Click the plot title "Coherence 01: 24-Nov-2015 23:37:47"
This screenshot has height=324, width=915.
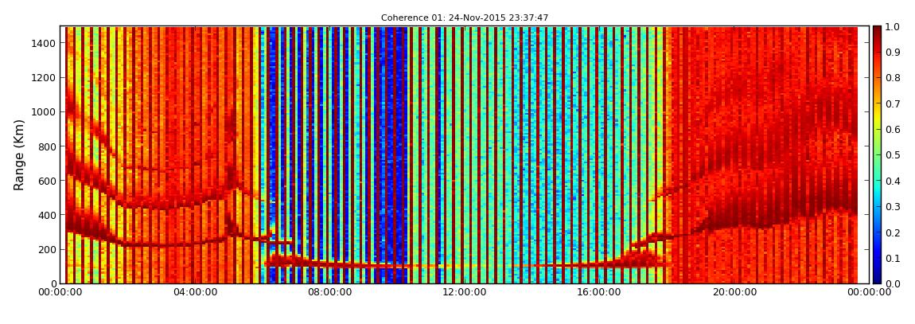(465, 18)
